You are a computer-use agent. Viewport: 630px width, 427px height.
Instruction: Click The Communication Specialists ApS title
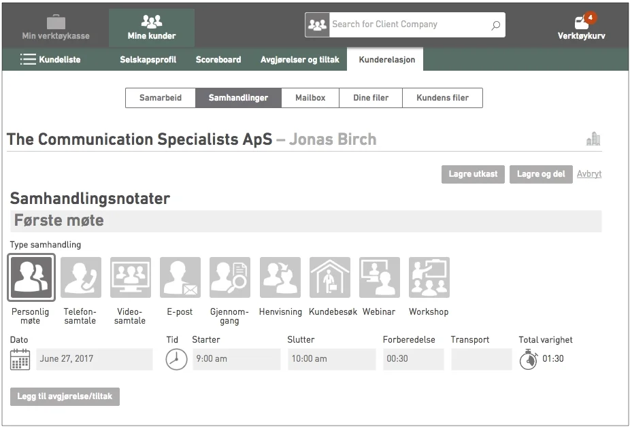[139, 139]
